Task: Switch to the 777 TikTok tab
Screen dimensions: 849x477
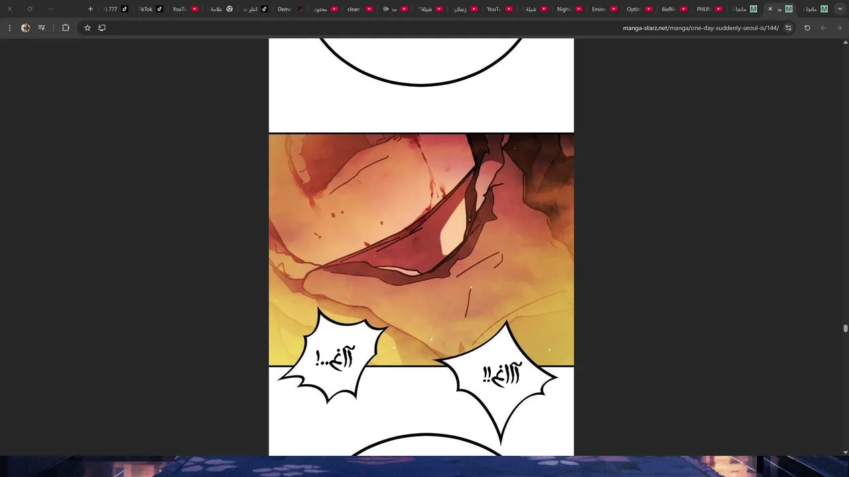Action: 115,9
